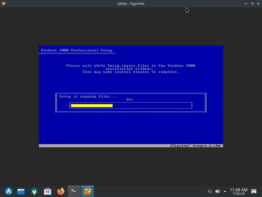Click the 'QEMU - TigerVNC' window title
This screenshot has height=197, width=262.
[x=131, y=4]
